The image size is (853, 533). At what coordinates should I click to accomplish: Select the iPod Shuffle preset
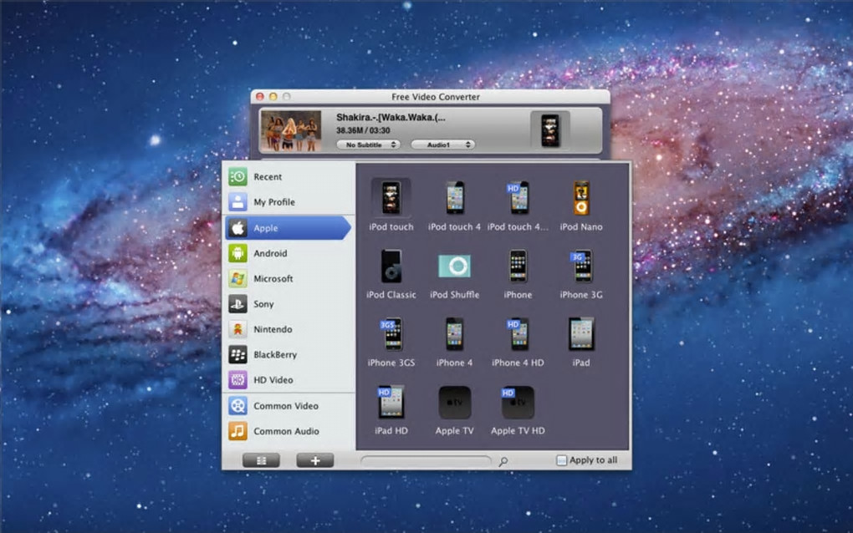pyautogui.click(x=454, y=266)
